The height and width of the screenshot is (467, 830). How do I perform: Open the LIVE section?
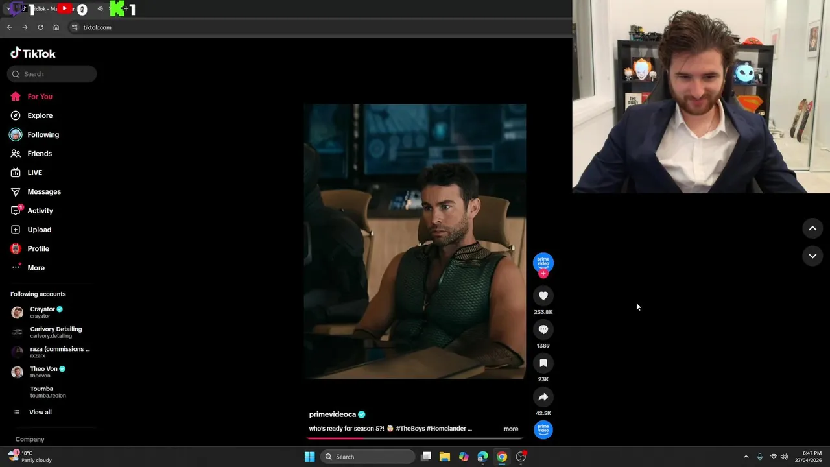click(27, 173)
